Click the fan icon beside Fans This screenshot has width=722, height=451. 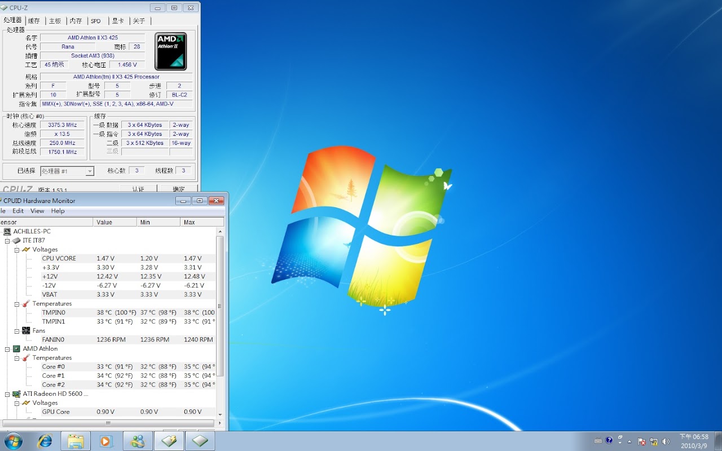[26, 330]
